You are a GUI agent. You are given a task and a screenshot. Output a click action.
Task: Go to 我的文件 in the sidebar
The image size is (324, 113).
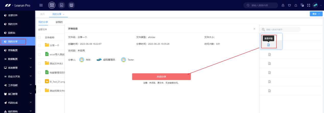18,24
